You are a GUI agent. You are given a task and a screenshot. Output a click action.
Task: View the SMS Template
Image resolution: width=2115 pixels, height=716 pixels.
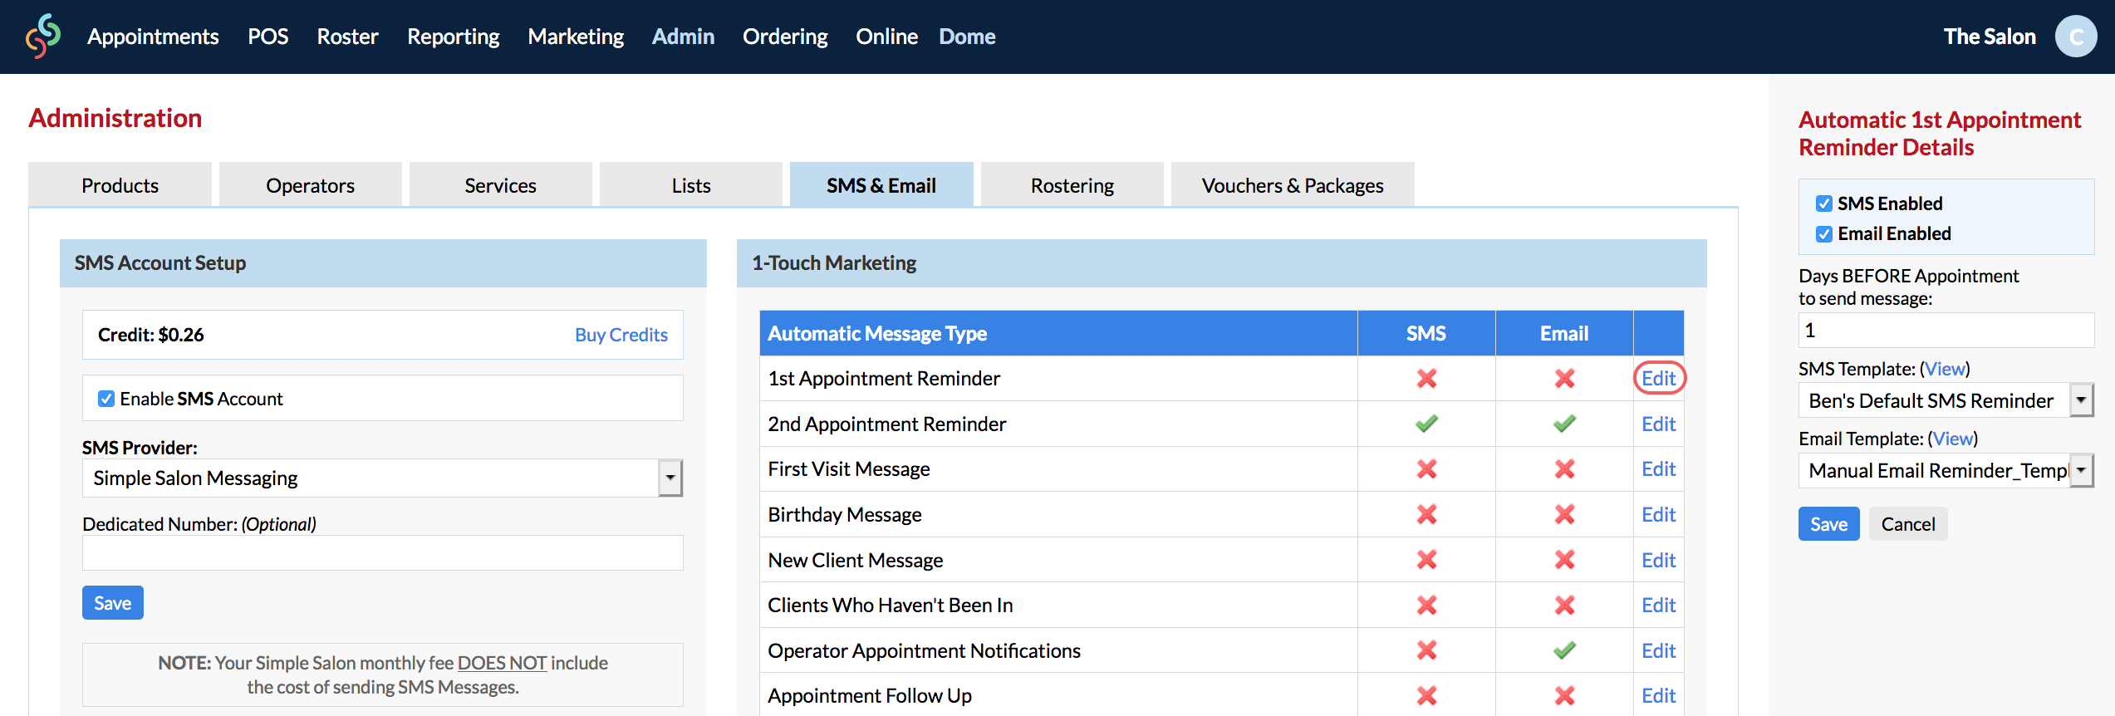[x=1945, y=369]
